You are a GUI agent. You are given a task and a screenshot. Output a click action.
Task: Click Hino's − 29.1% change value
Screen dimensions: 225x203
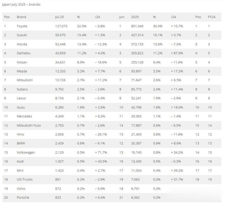point(101,134)
